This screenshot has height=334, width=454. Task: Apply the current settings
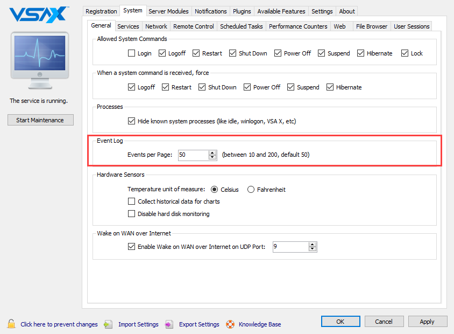tap(427, 321)
